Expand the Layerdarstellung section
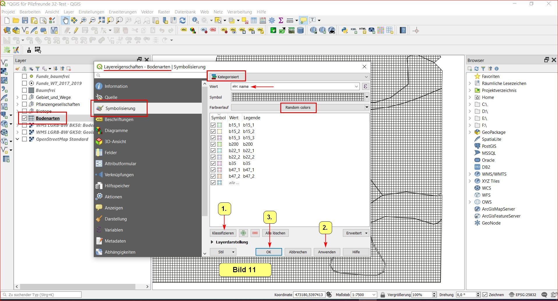The height and width of the screenshot is (301, 558). tap(212, 242)
